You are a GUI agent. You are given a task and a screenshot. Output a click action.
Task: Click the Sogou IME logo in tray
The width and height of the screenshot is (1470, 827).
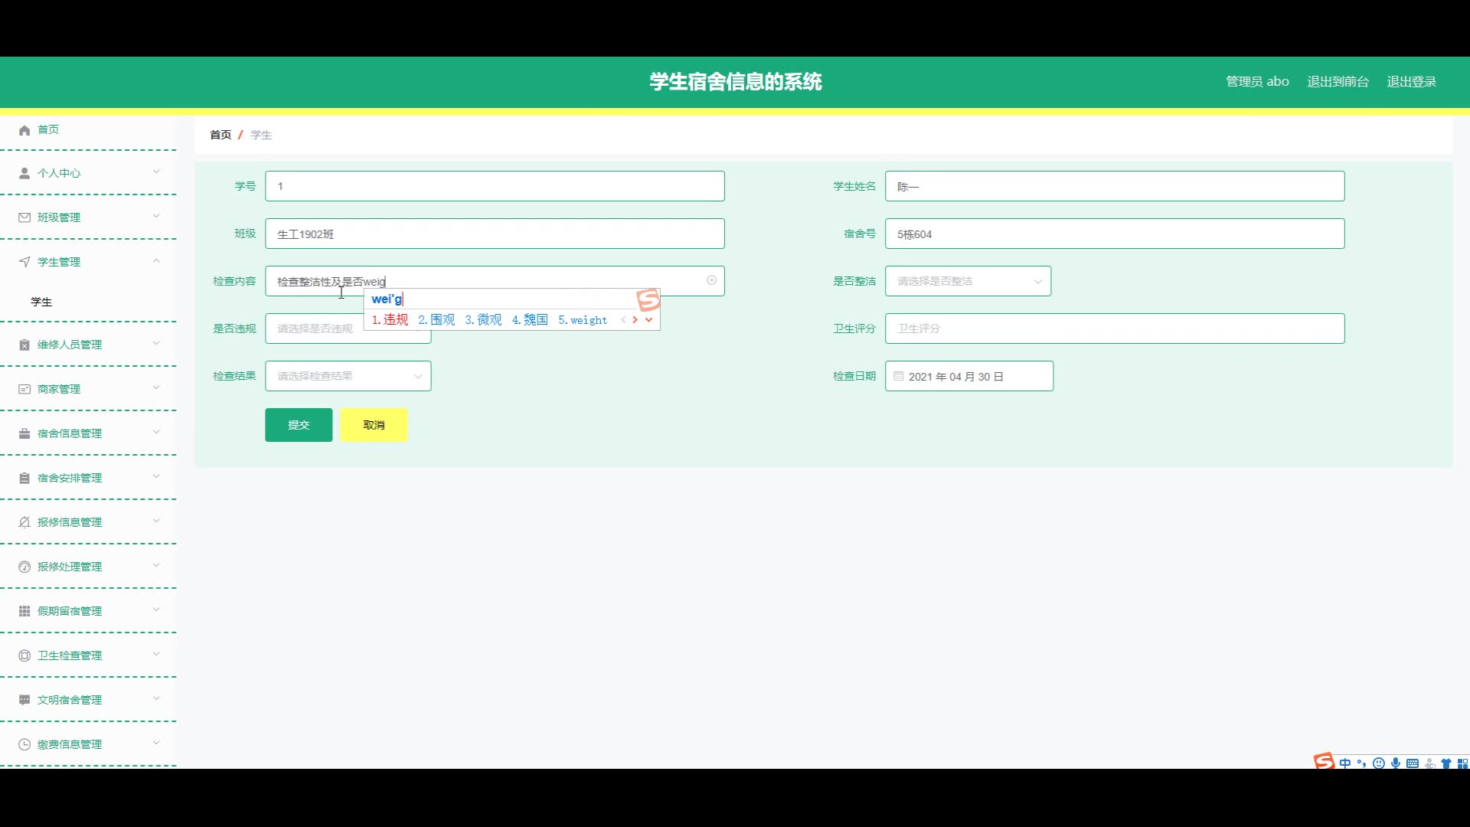1324,762
